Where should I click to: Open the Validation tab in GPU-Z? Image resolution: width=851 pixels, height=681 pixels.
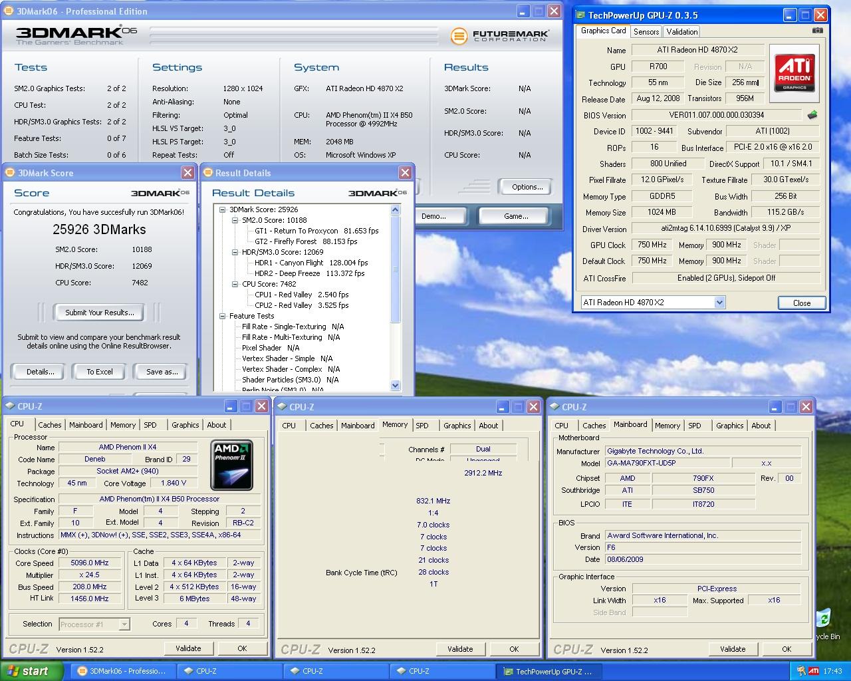coord(682,31)
